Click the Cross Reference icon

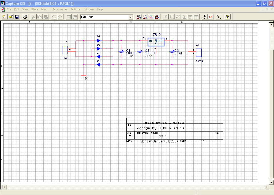(190, 17)
